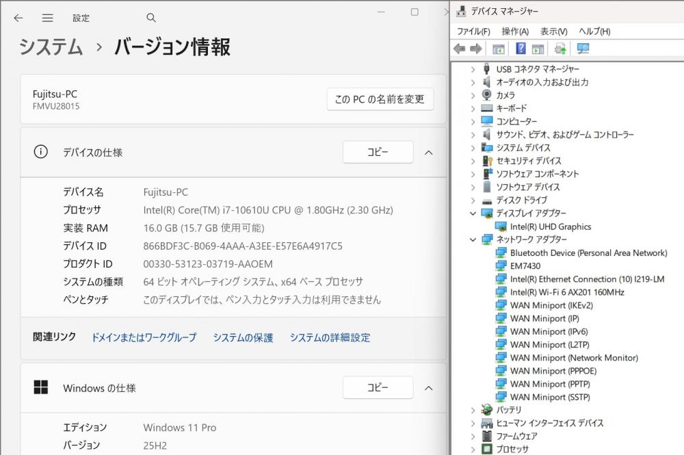Open the 操作(A) menu

(514, 31)
